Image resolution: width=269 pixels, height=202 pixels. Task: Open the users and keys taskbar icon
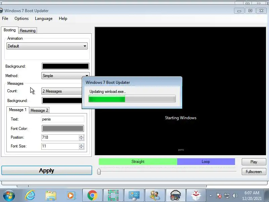(x=155, y=196)
